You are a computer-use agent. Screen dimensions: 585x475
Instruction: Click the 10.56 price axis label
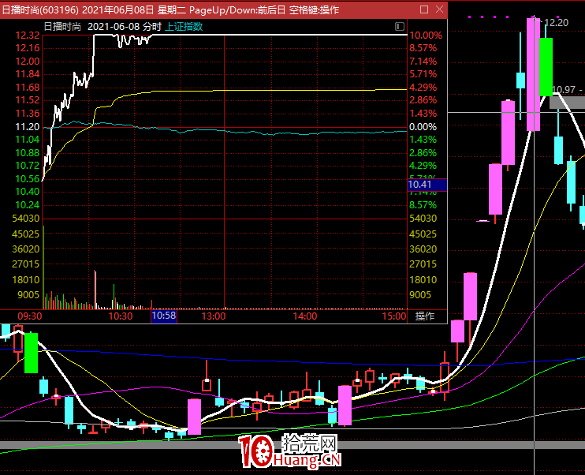tap(28, 179)
